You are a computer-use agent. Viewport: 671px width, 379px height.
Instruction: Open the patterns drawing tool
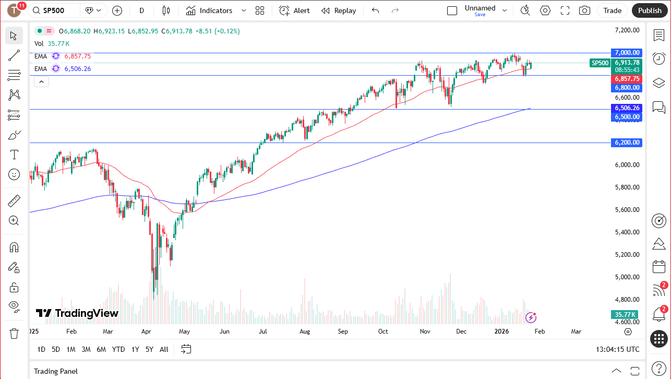[14, 94]
